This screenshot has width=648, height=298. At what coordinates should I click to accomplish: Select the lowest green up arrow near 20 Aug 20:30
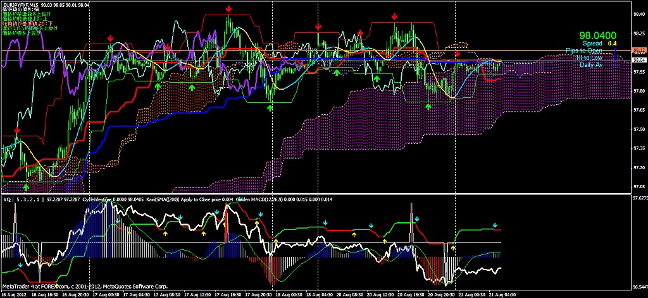(x=429, y=107)
